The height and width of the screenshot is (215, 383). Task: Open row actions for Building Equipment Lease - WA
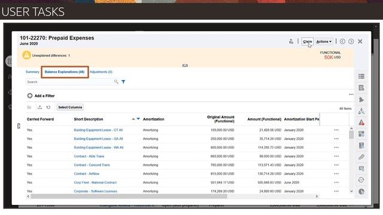click(x=336, y=148)
